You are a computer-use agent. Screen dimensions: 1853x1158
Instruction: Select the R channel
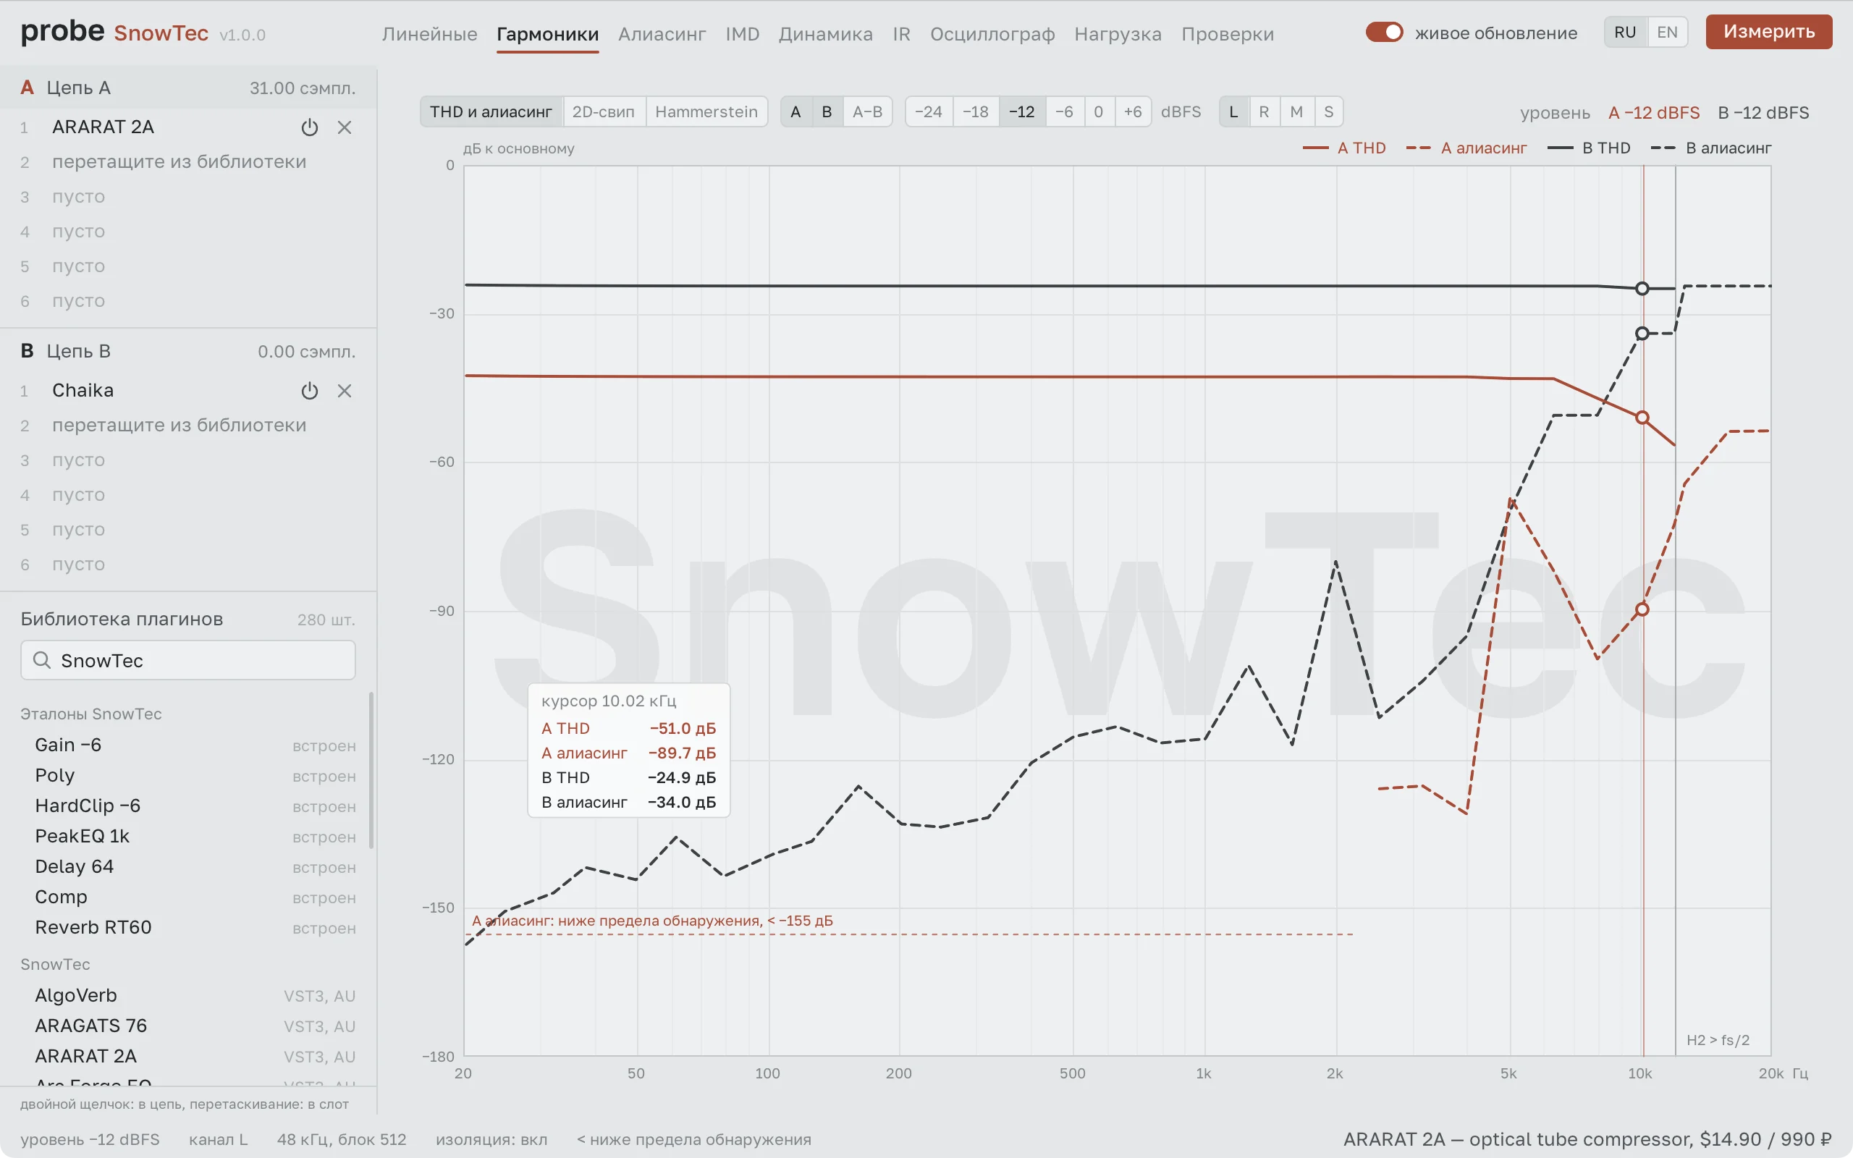[x=1265, y=111]
